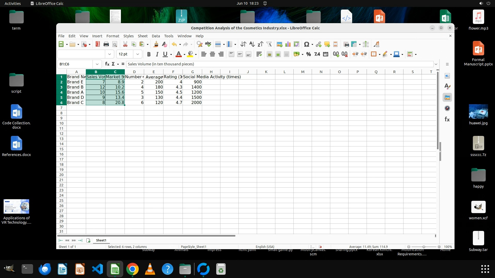Expand the Name Box dropdown
The image size is (495, 278).
coord(97,64)
